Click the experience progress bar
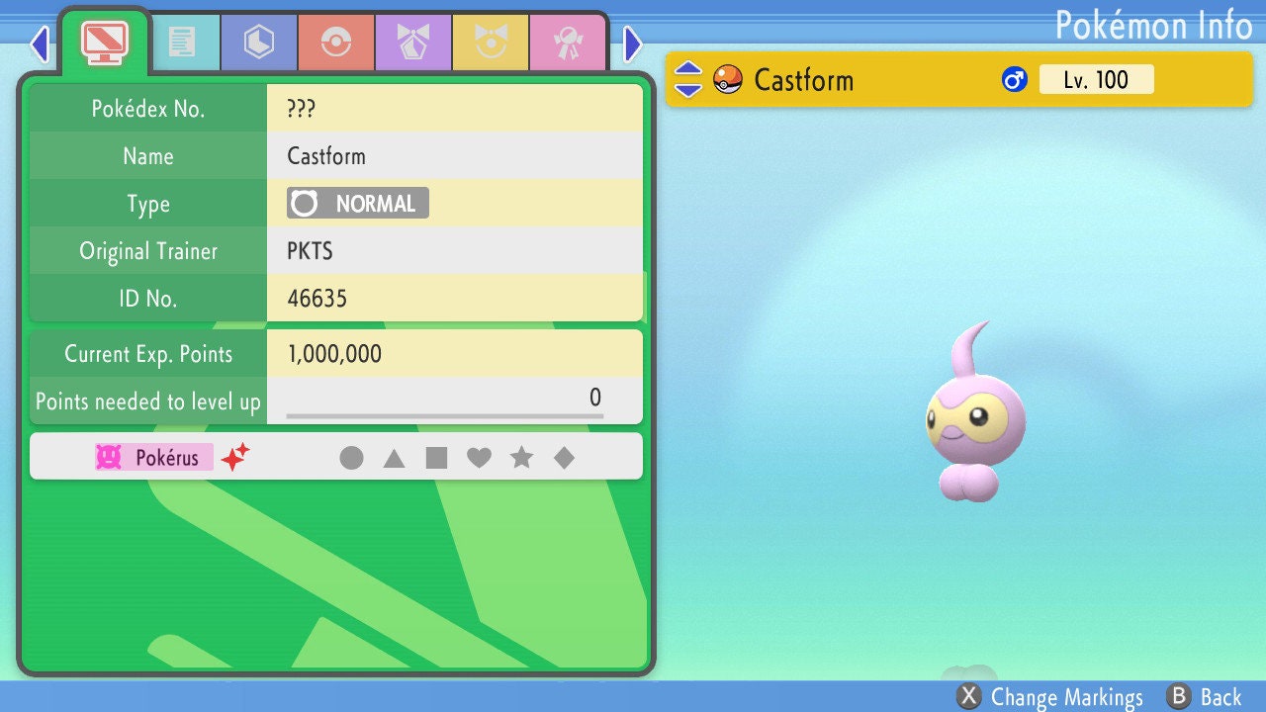 (x=444, y=415)
